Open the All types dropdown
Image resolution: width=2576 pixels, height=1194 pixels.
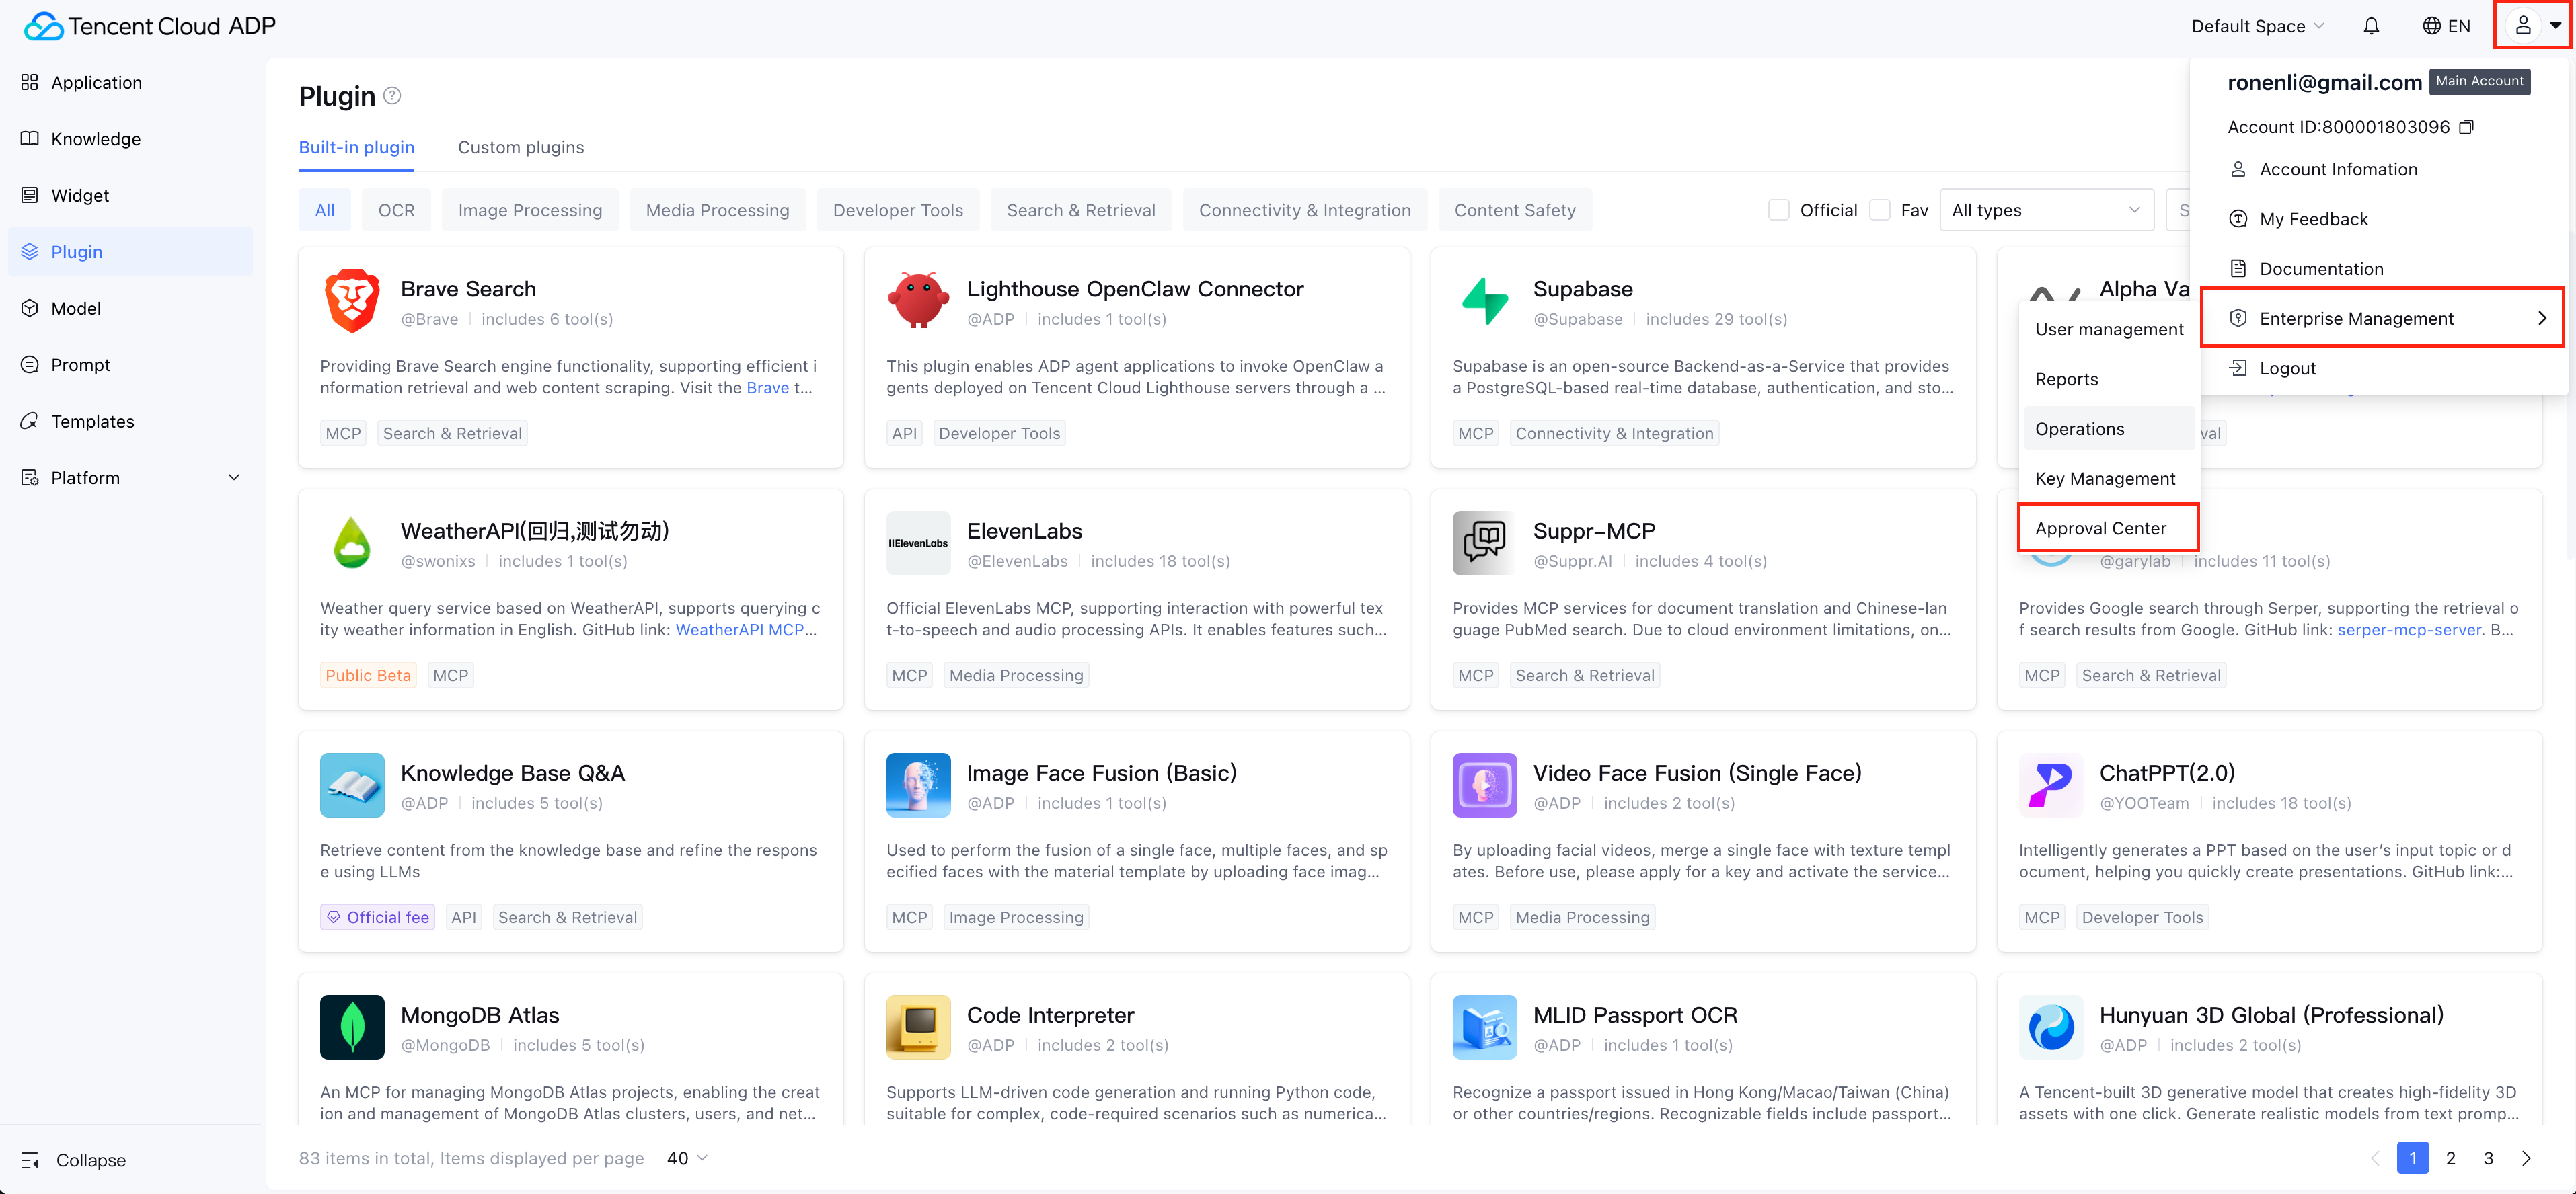(2045, 210)
